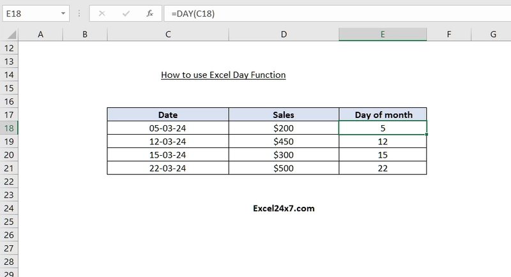Select row 20 header
Image resolution: width=511 pixels, height=277 pixels.
pyautogui.click(x=9, y=155)
